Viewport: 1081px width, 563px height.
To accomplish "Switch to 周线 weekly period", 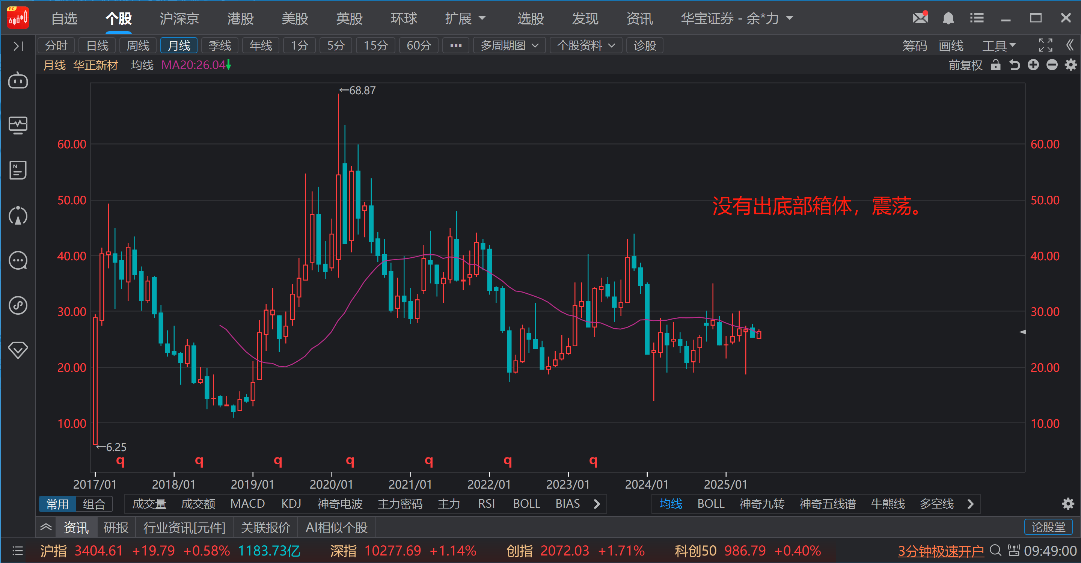I will [x=138, y=45].
